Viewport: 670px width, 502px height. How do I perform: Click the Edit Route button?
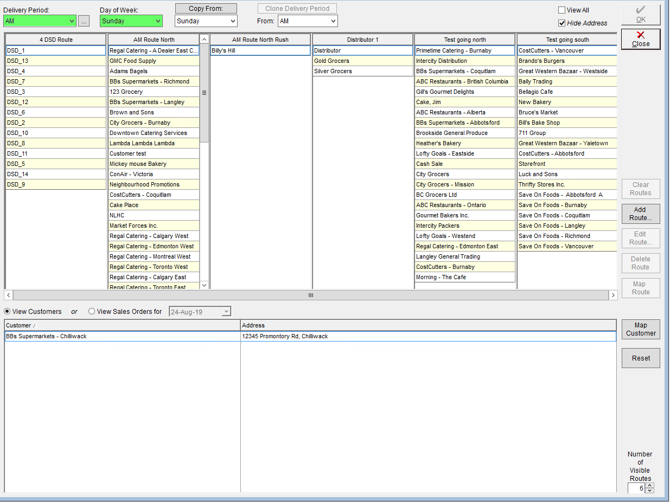click(641, 238)
